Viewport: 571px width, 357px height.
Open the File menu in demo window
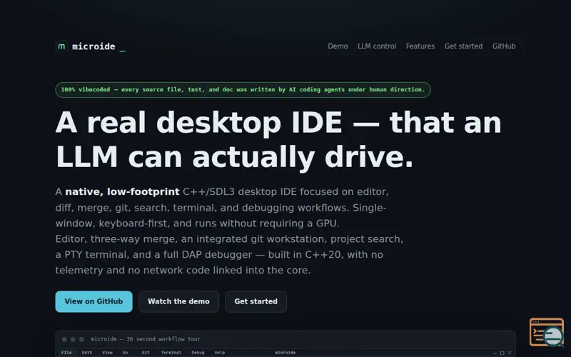coord(66,353)
